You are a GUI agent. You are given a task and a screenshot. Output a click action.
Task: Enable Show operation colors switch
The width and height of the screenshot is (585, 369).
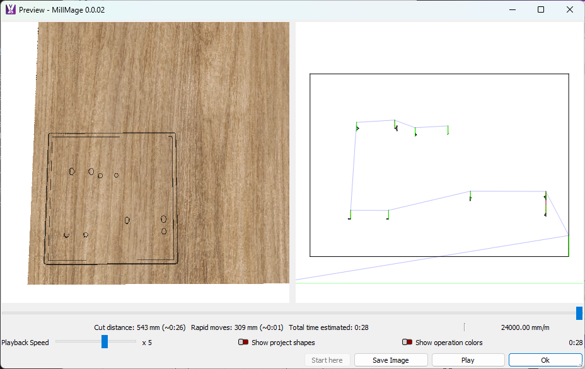coord(407,343)
